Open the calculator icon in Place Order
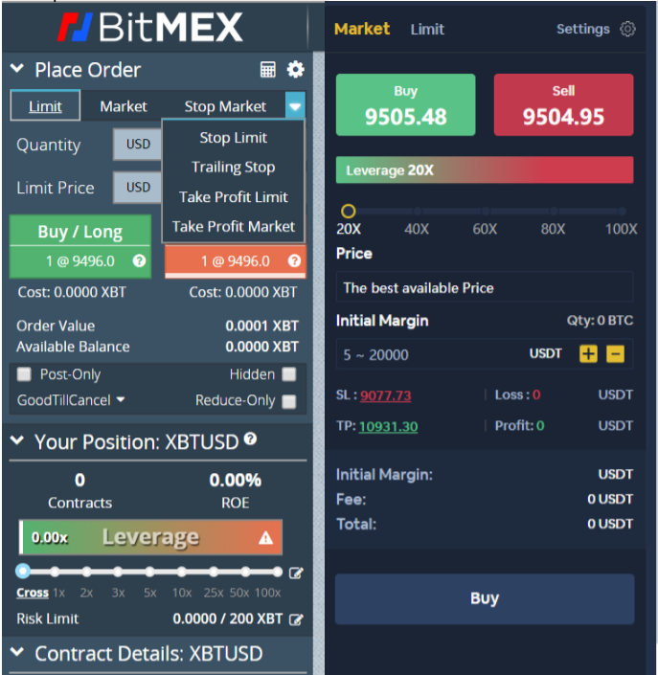Viewport: 658px width, 675px height. (268, 69)
